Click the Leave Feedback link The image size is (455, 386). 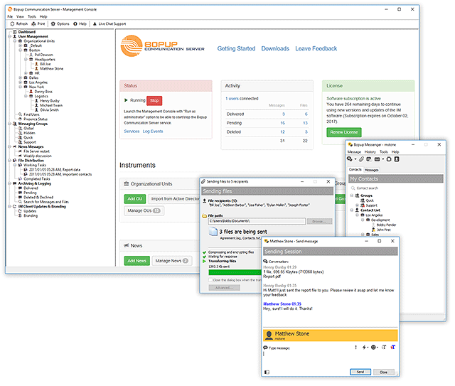coord(316,48)
